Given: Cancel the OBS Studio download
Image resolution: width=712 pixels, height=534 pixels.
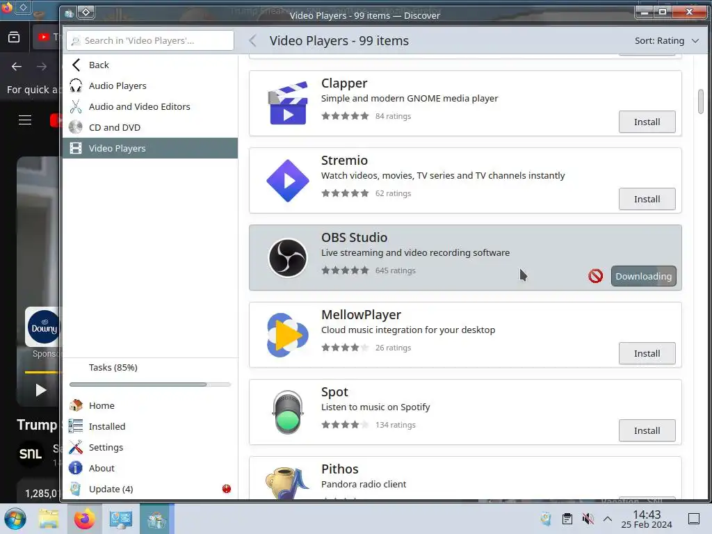Looking at the screenshot, I should coord(595,276).
